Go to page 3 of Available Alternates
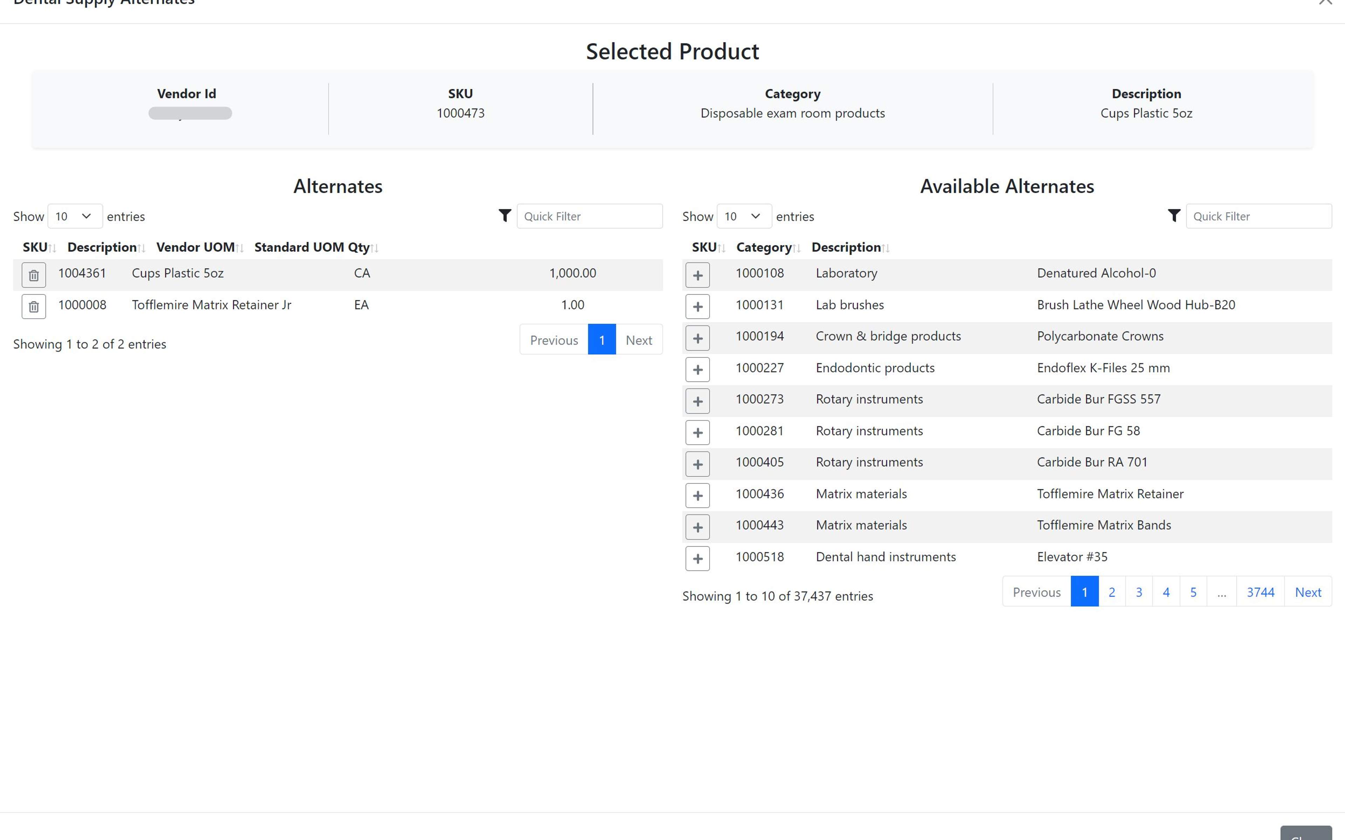Image resolution: width=1345 pixels, height=840 pixels. (1139, 592)
